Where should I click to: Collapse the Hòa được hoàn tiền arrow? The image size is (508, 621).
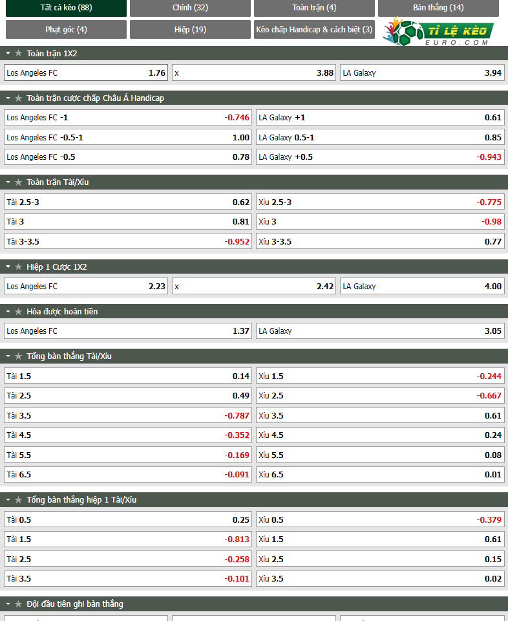[x=8, y=312]
